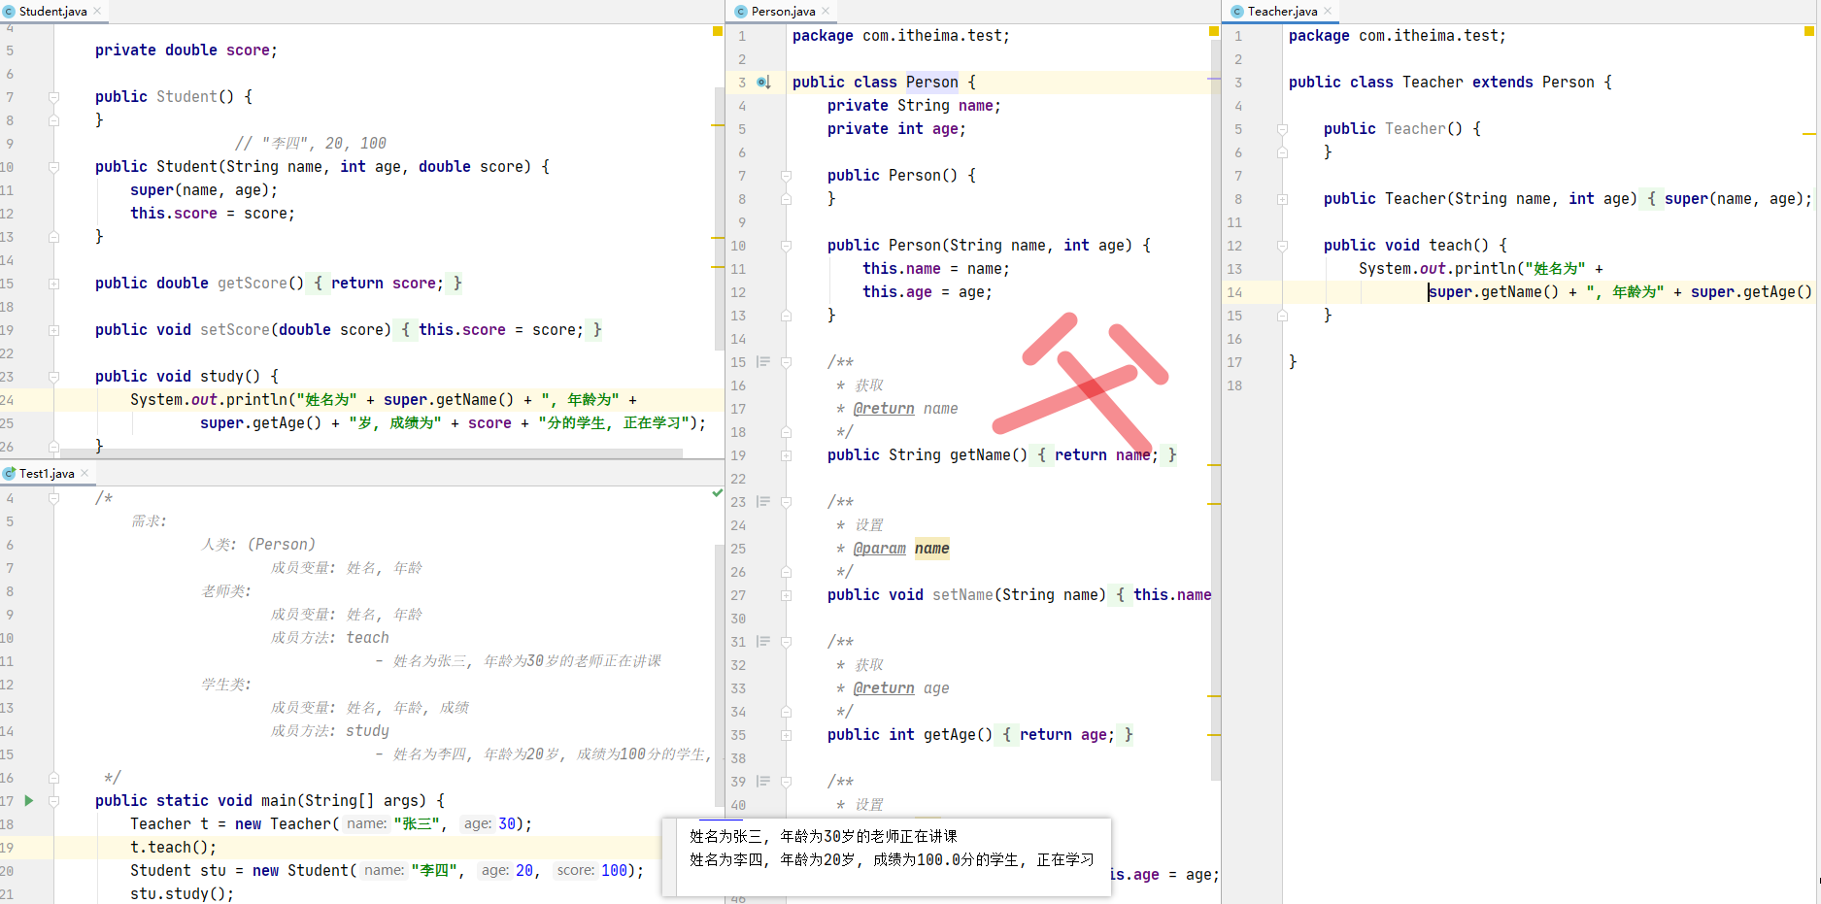This screenshot has height=904, width=1821.
Task: Run main method via green gutter play icon
Action: [x=28, y=801]
